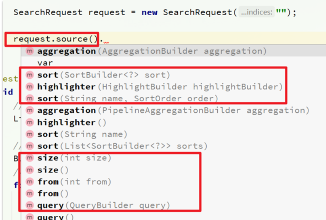Image resolution: width=326 pixels, height=220 pixels.
Task: Click method icon next to from(int from)
Action: tap(30, 182)
